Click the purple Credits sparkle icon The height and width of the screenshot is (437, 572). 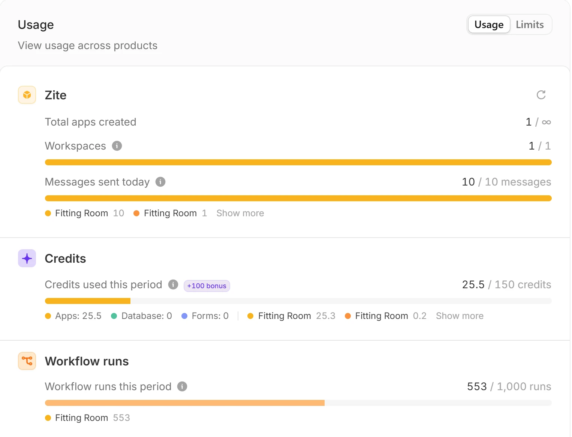pyautogui.click(x=27, y=258)
